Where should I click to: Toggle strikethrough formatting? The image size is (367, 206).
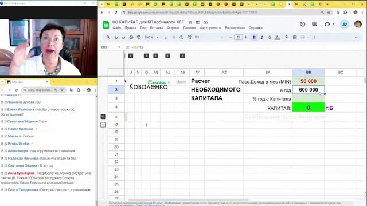(270, 37)
